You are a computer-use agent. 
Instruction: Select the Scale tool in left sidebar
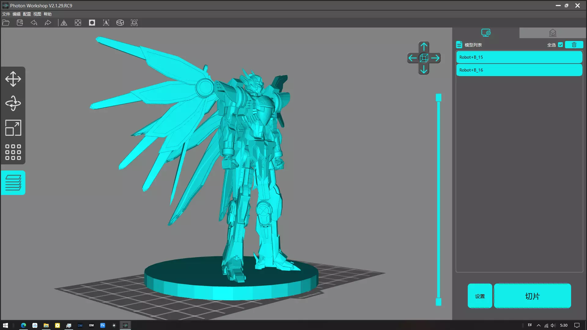[x=13, y=128]
